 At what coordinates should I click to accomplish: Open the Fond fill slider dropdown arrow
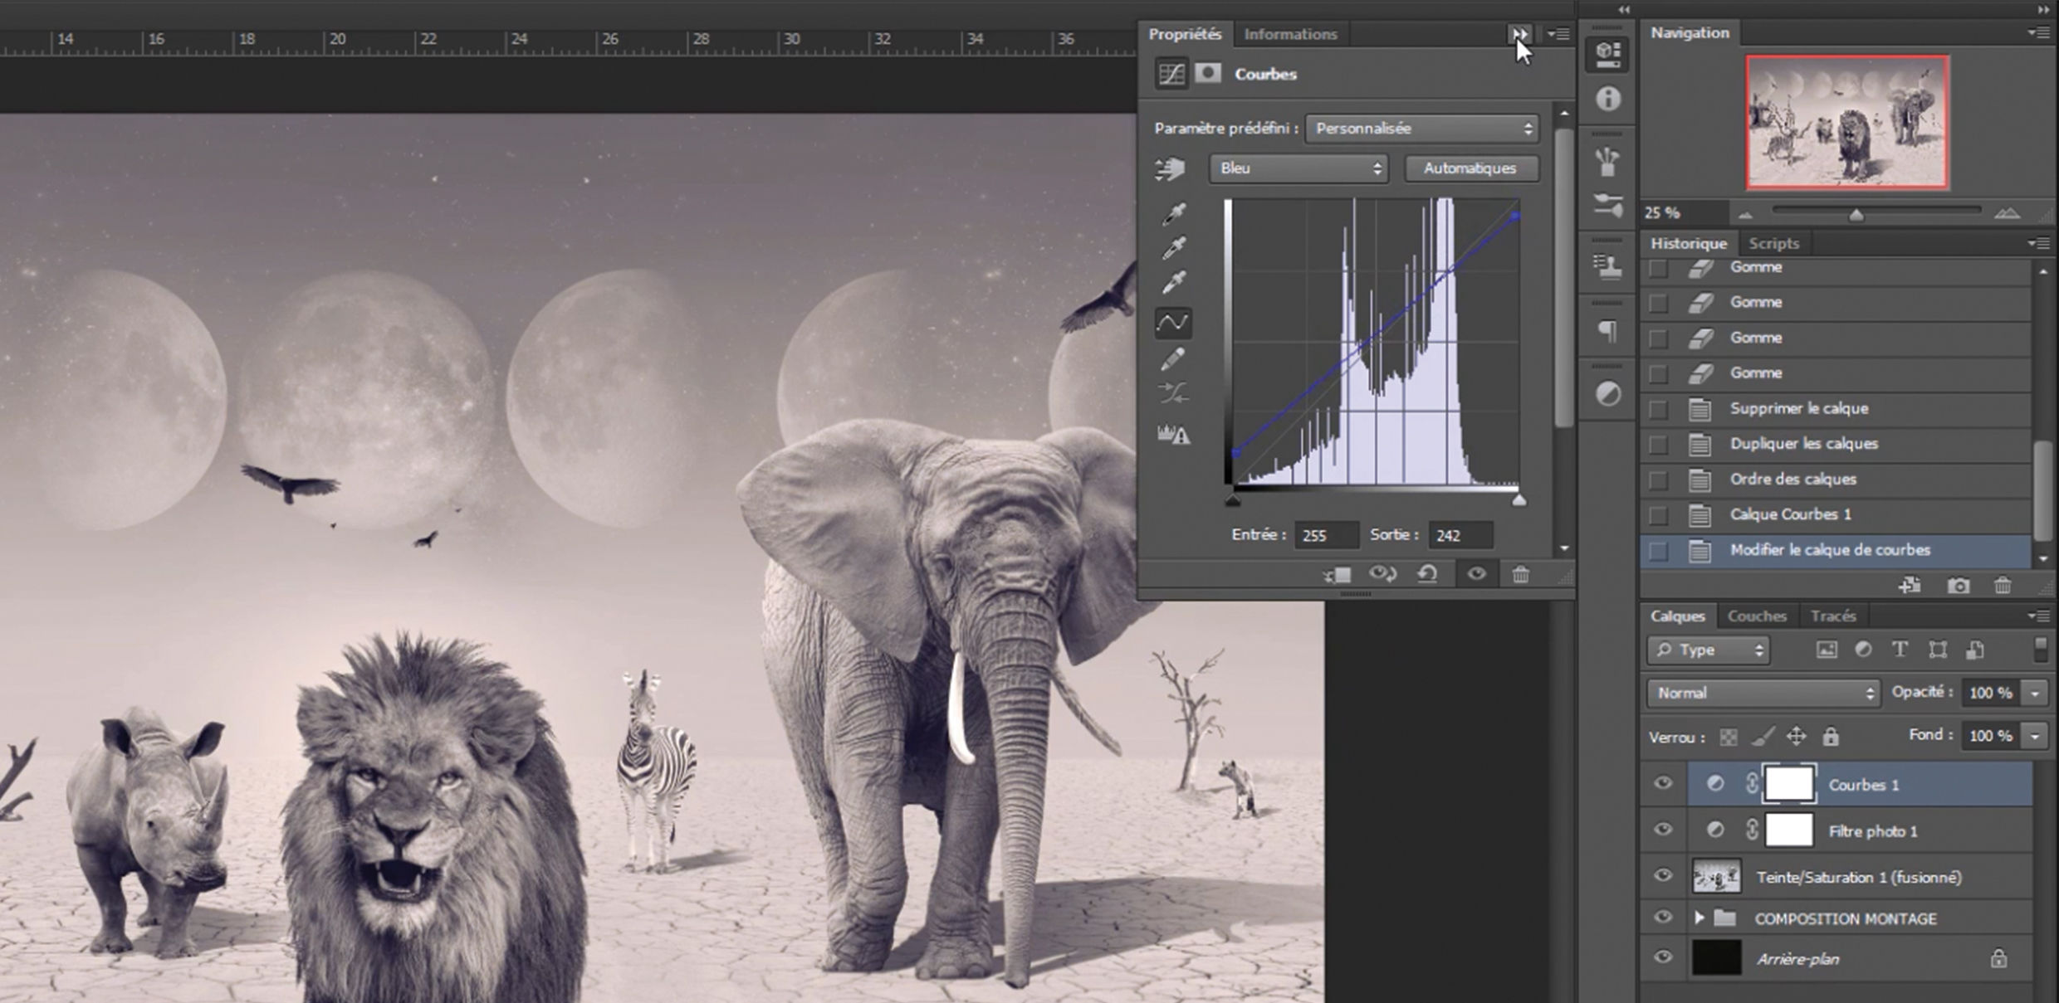pyautogui.click(x=2034, y=736)
